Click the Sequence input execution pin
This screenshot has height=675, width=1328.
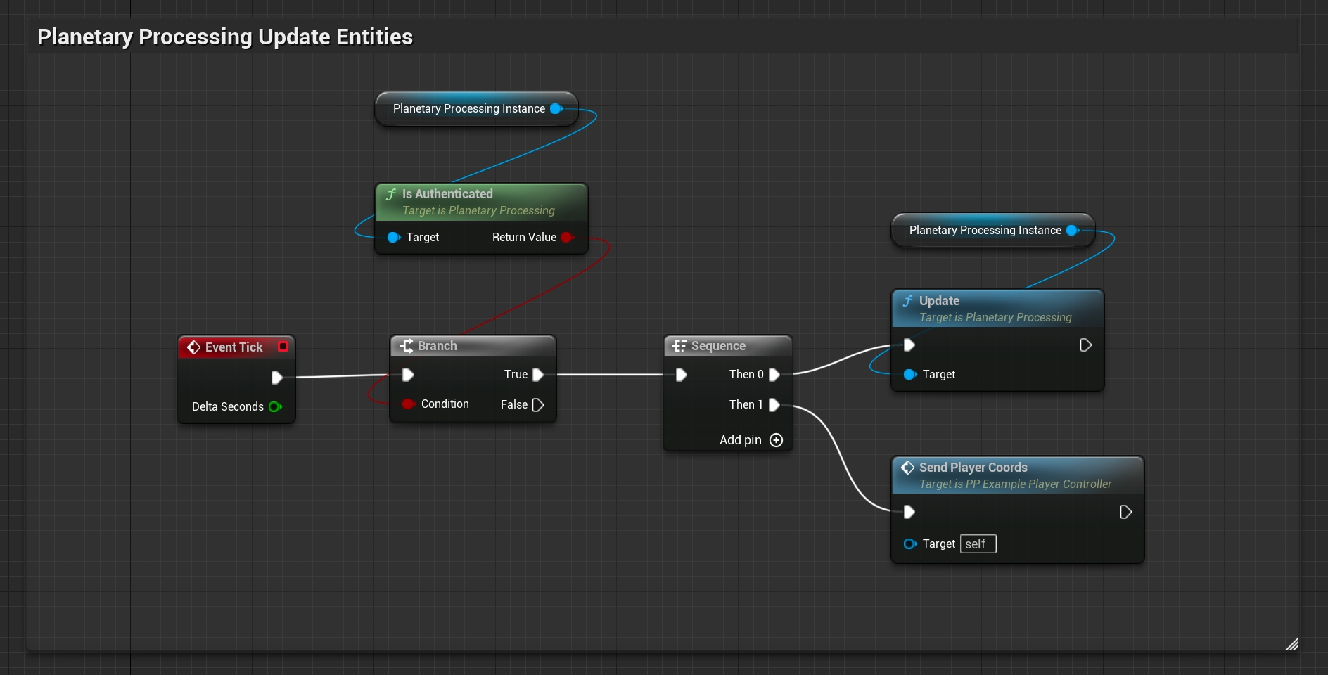pyautogui.click(x=681, y=375)
